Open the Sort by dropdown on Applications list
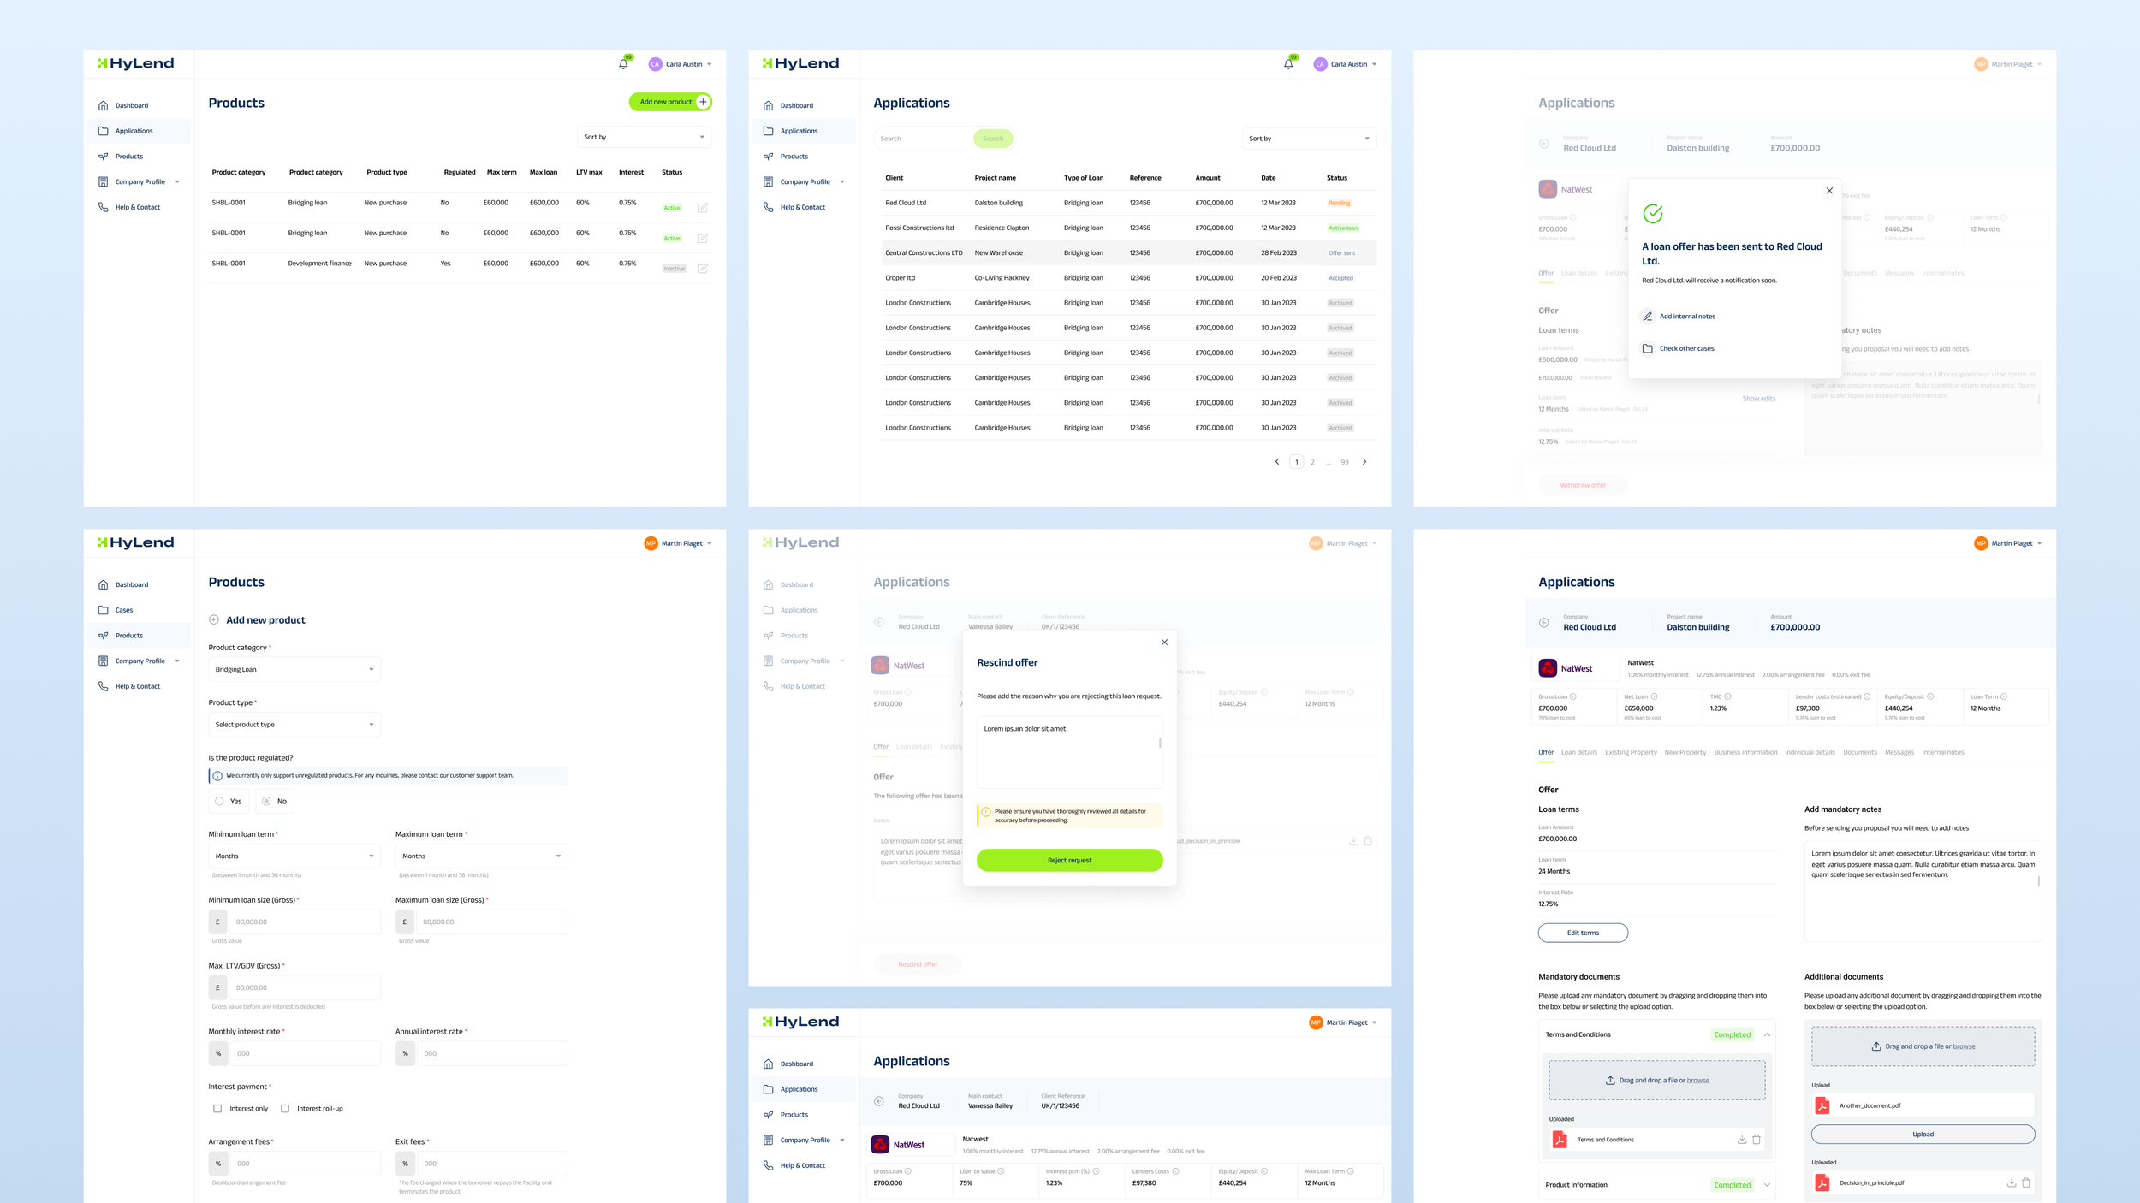Screen dimensions: 2140x1203 pyautogui.click(x=1308, y=139)
